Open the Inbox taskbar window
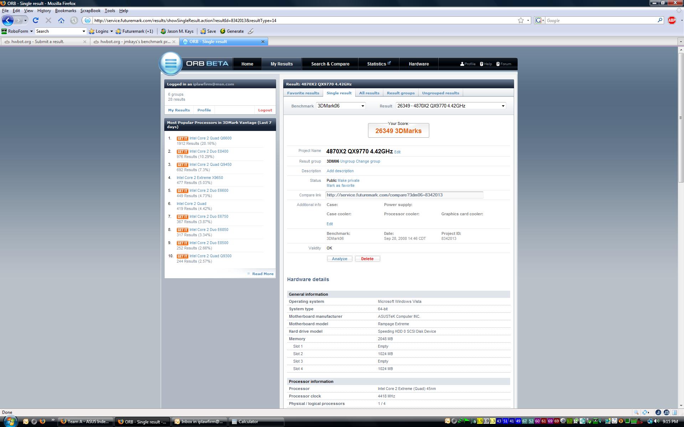Image resolution: width=684 pixels, height=427 pixels. click(199, 422)
